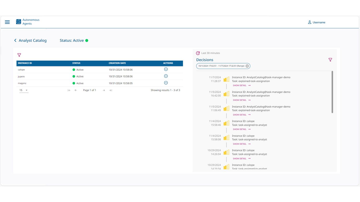Open the hamburger navigation menu
360x202 pixels.
7,22
